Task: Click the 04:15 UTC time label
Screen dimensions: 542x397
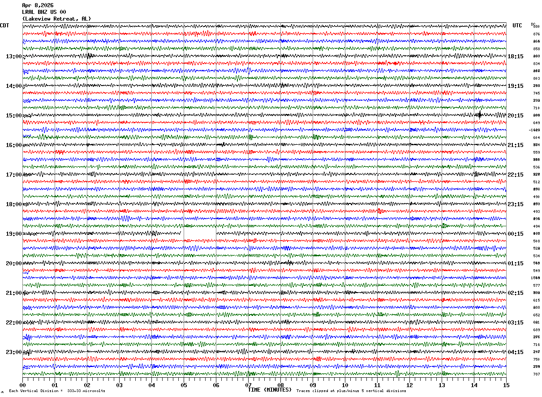Action: coord(516,352)
